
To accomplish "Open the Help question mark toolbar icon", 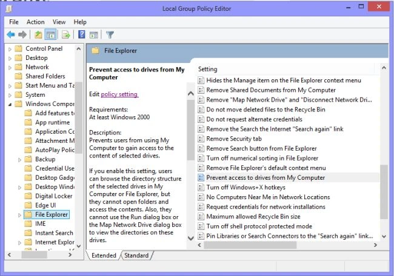I will (x=82, y=34).
